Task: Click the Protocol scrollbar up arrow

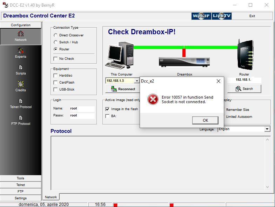Action: (267, 140)
